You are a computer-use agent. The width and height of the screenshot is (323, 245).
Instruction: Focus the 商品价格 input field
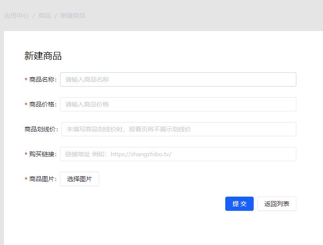pos(178,104)
